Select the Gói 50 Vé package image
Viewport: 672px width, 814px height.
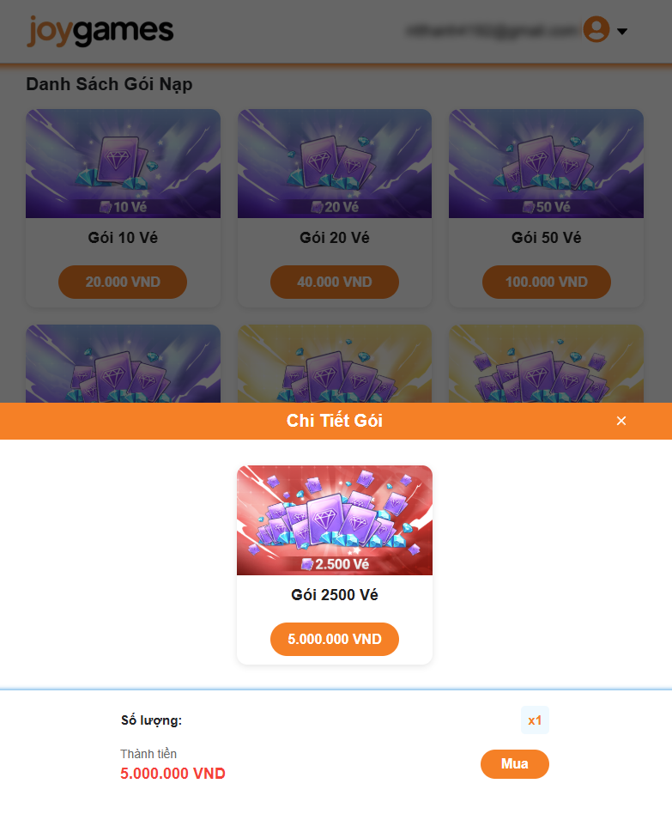[547, 163]
